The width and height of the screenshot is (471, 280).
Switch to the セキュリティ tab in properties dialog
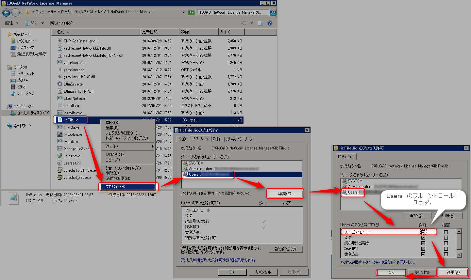point(200,139)
